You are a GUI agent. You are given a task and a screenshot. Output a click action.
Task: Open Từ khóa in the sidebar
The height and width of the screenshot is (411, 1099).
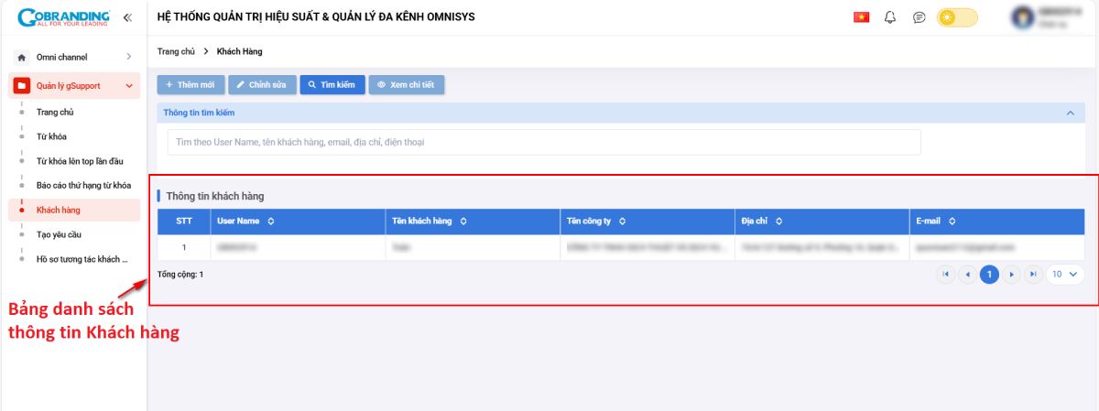pyautogui.click(x=51, y=136)
